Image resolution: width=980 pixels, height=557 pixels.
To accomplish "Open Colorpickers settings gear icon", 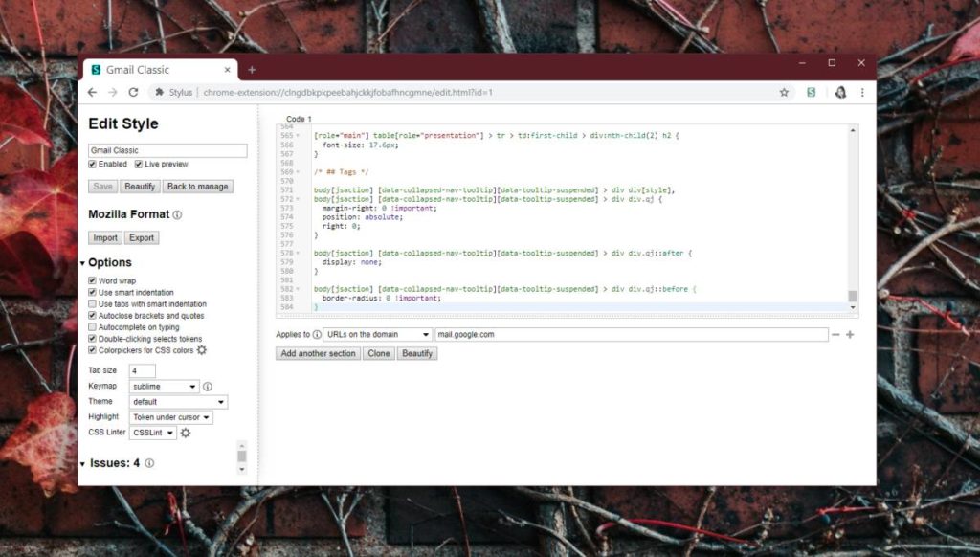I will click(x=202, y=350).
